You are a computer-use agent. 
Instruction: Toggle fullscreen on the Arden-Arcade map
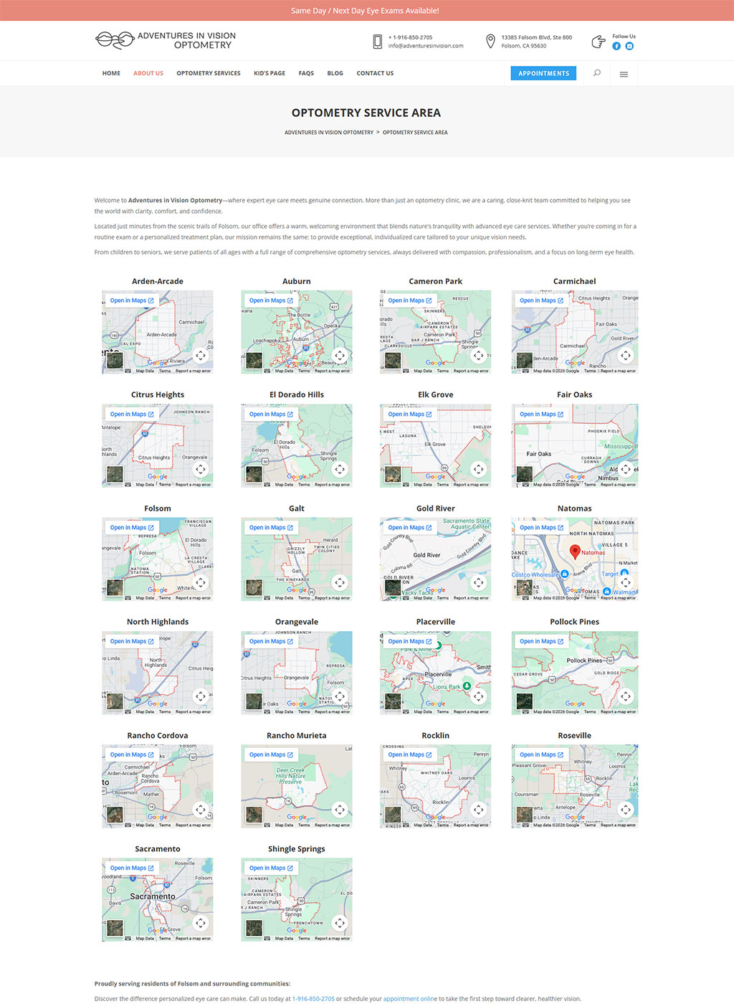(201, 355)
